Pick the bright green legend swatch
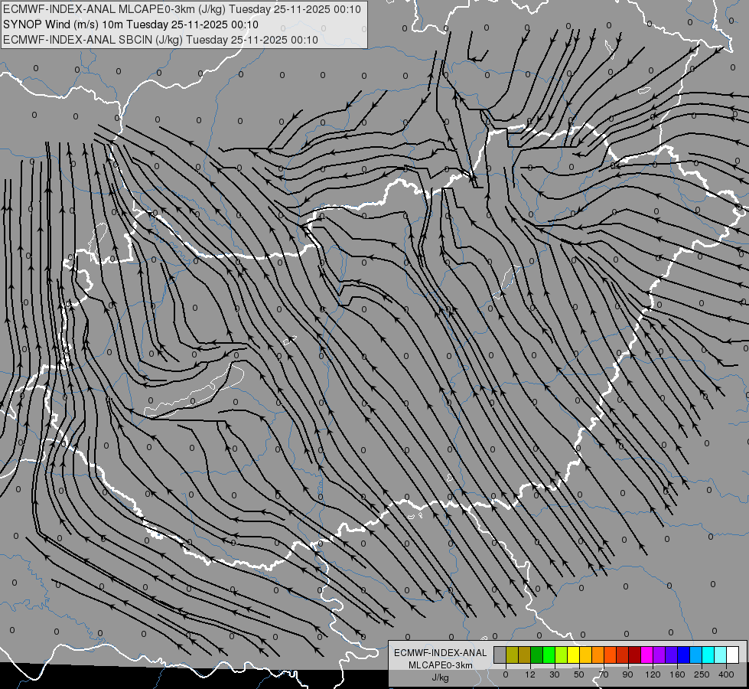The height and width of the screenshot is (689, 749). coord(549,655)
